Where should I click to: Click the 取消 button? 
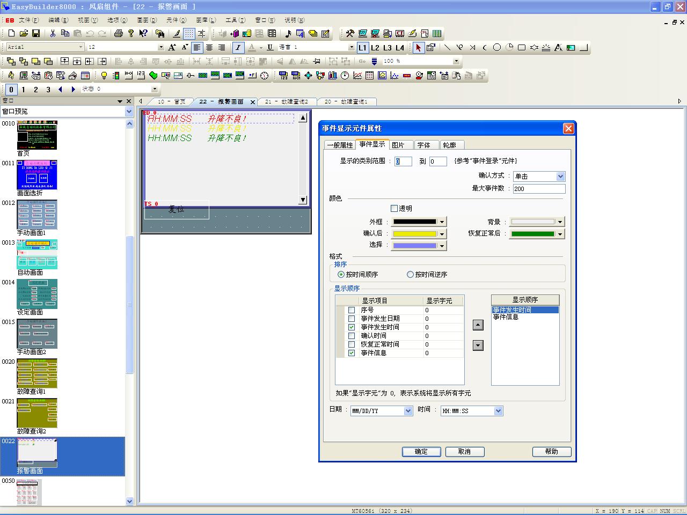click(465, 452)
